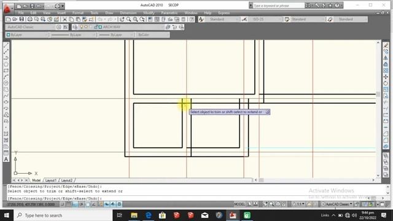Open the AutoCAD application menu (red A)
The height and width of the screenshot is (221, 393).
click(7, 8)
